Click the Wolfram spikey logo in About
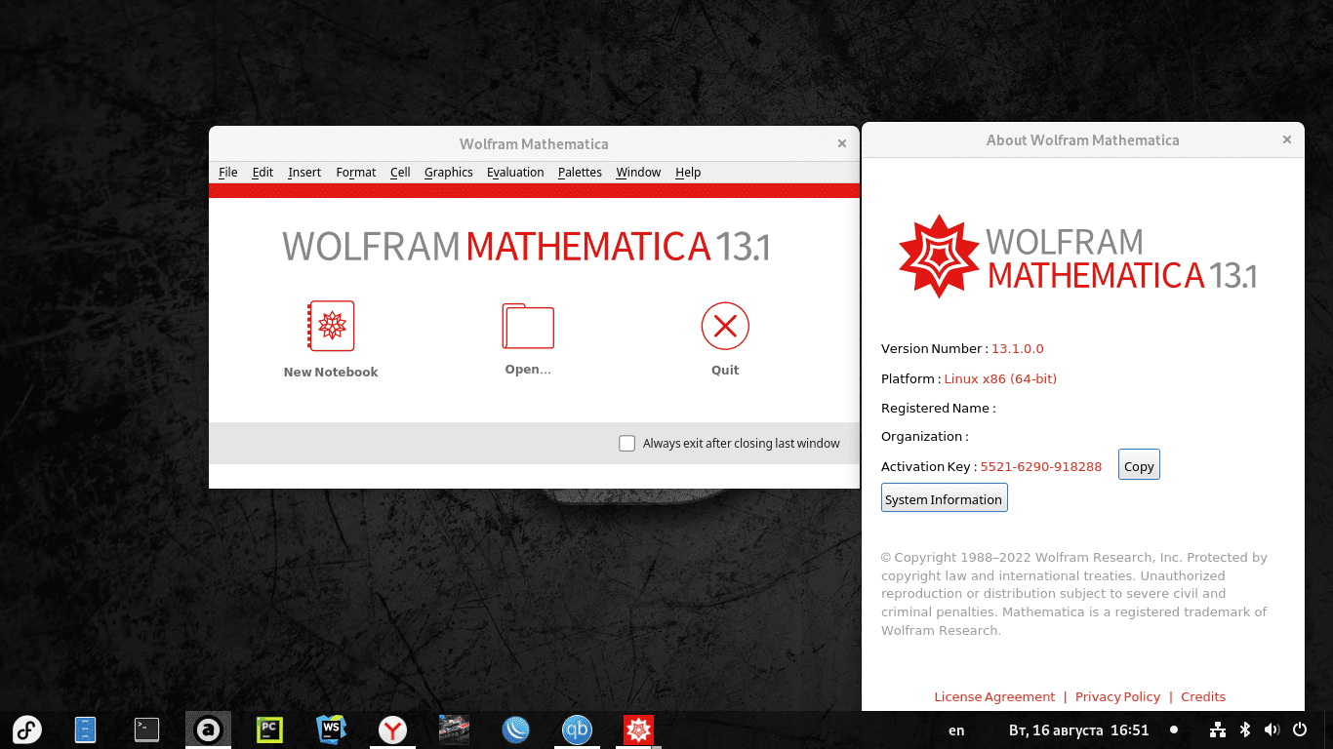The width and height of the screenshot is (1333, 749). pos(939,256)
